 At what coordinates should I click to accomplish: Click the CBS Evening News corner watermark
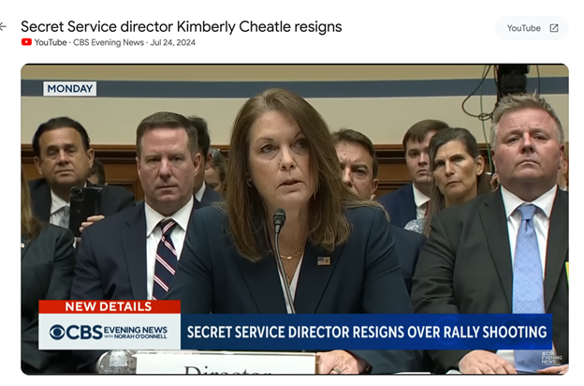pyautogui.click(x=552, y=358)
